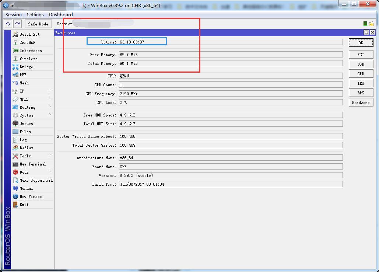Click the OK button
The height and width of the screenshot is (272, 379).
tap(361, 43)
